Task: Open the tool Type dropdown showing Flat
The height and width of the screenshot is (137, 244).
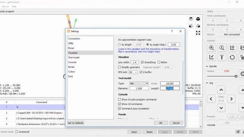Action: 139,83
